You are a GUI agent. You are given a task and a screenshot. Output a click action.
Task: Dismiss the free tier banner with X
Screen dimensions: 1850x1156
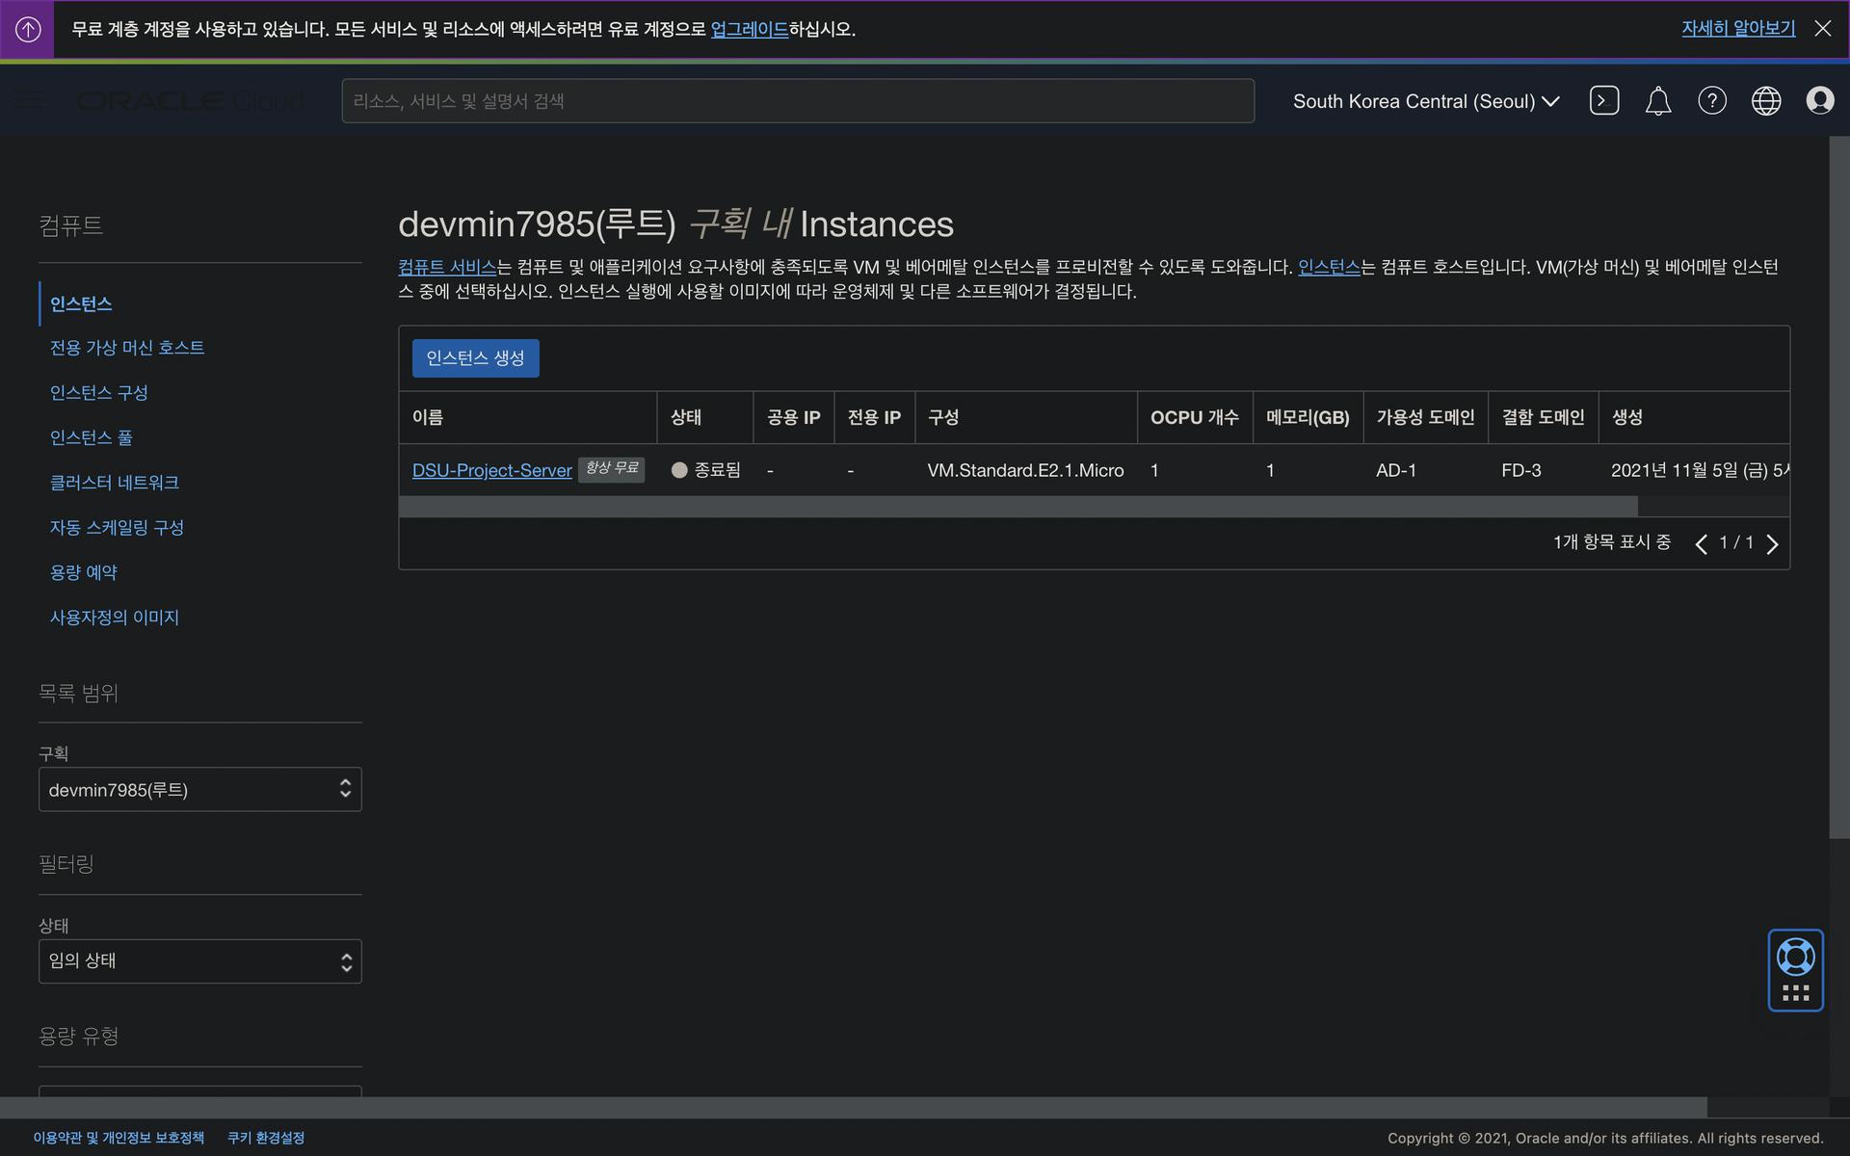coord(1822,29)
